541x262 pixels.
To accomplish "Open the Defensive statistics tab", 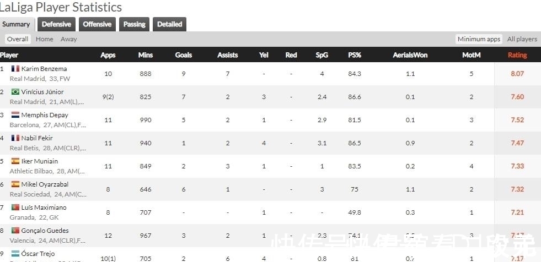I will pos(56,24).
